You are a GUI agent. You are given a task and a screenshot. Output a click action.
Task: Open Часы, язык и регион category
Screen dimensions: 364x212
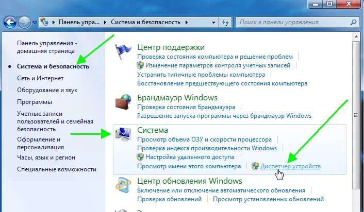(x=46, y=157)
